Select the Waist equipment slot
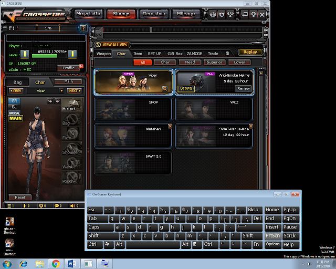Viewport: 336px width, 269px height. click(x=72, y=162)
